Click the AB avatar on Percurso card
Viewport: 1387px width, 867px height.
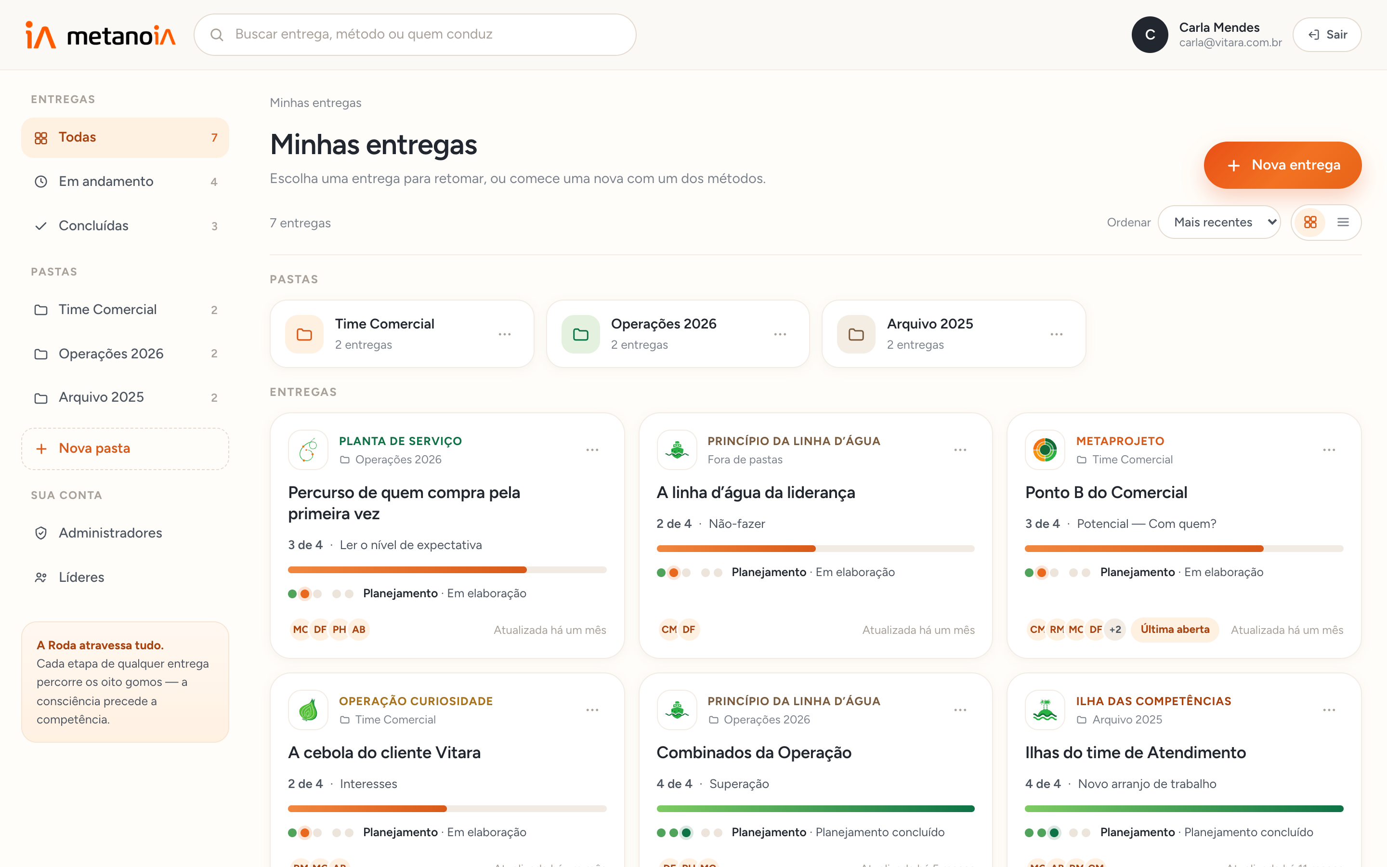(x=359, y=630)
